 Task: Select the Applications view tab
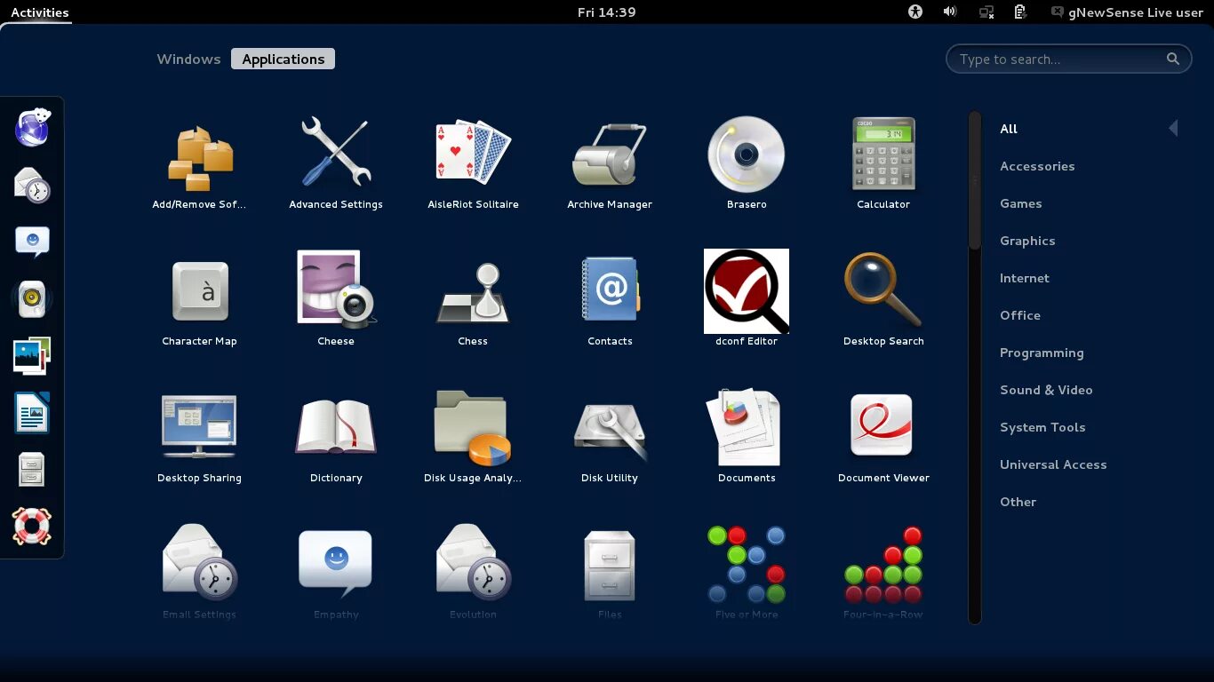click(x=284, y=59)
